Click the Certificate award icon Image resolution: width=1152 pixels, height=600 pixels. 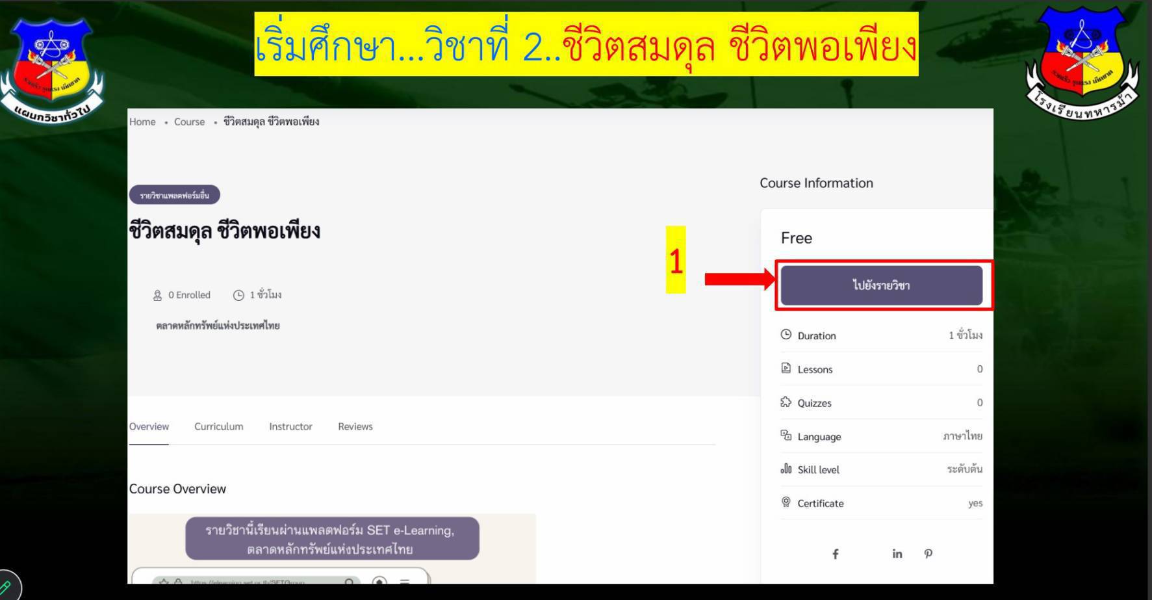coord(786,502)
